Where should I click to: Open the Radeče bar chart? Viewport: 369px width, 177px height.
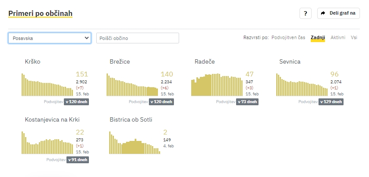217,85
